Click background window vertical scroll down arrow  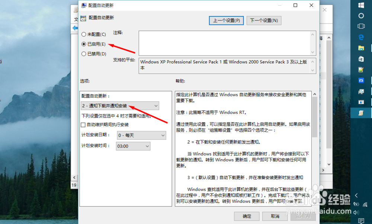click(x=329, y=164)
